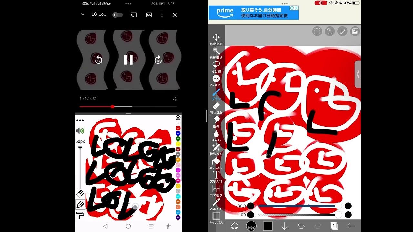Tap the brush/eraser switch icon in bottom bar
413x232 pixels.
point(235,226)
